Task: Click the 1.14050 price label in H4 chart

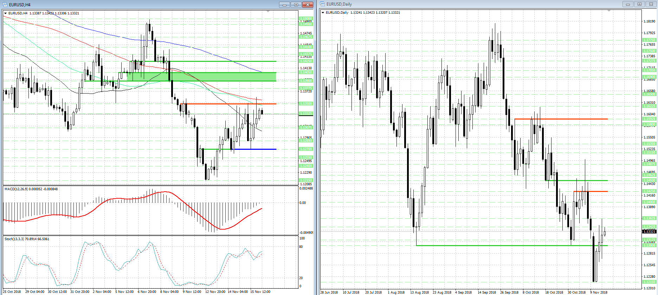Action: [306, 72]
